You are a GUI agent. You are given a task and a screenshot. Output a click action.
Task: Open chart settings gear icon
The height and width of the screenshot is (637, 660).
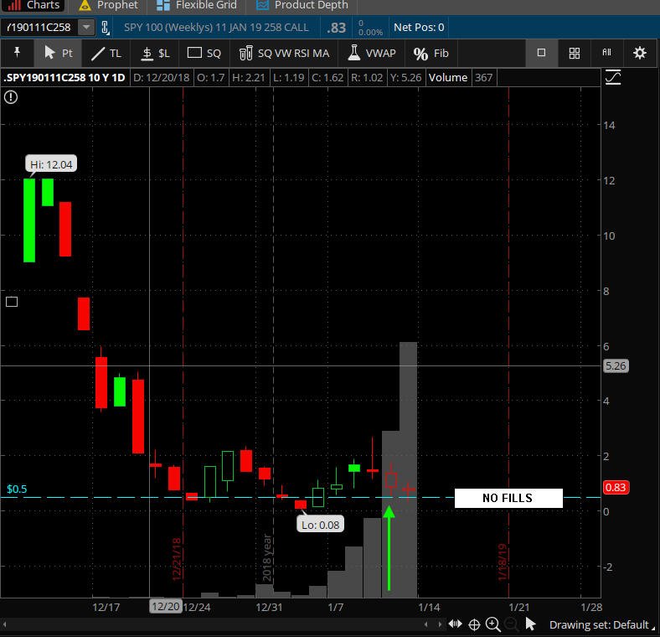coord(639,53)
